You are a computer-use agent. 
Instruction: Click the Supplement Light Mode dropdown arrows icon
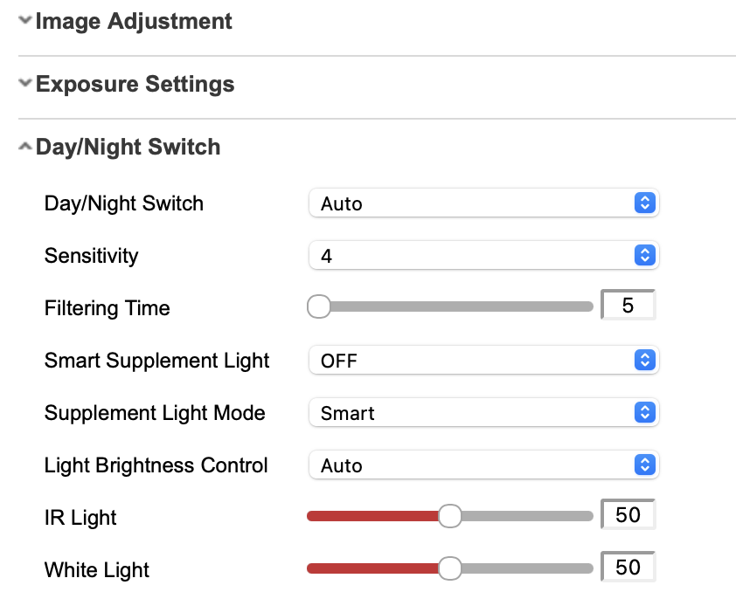(643, 412)
